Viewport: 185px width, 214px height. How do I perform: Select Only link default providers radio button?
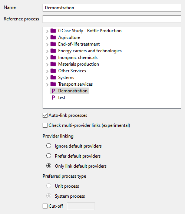pyautogui.click(x=49, y=166)
